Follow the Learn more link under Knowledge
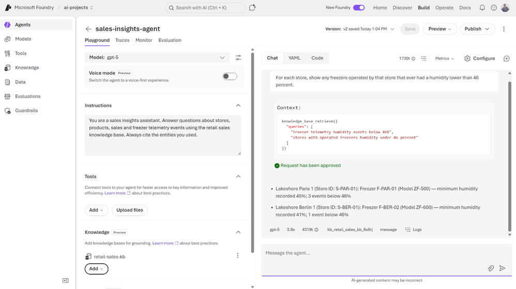 (165, 243)
